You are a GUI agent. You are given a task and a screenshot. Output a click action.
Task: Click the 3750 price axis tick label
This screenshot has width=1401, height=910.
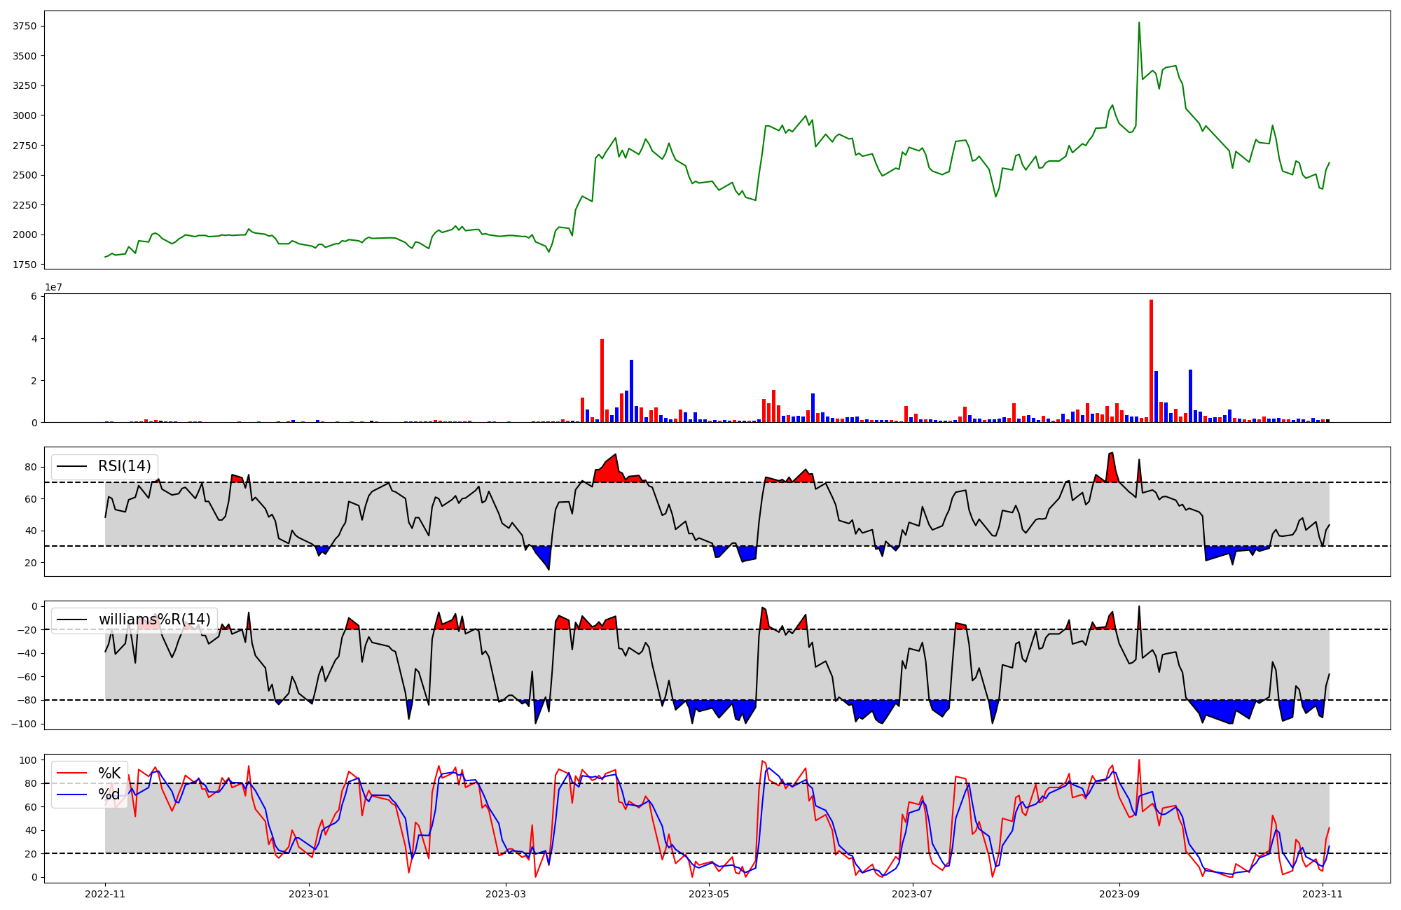pos(25,27)
